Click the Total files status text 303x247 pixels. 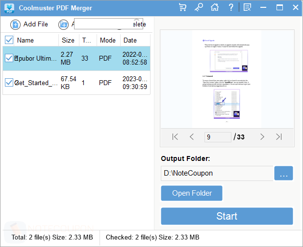pos(52,237)
